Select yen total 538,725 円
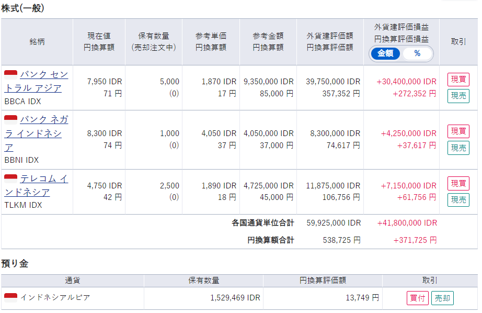 [x=341, y=240]
